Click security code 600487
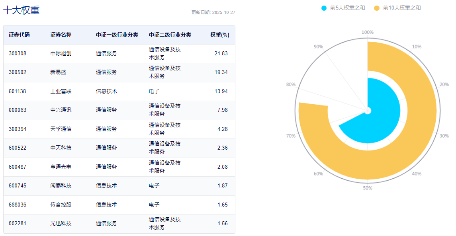The height and width of the screenshot is (236, 456). (x=18, y=167)
